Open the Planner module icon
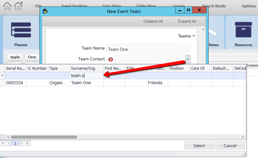This screenshot has height=158, width=258. (x=21, y=30)
